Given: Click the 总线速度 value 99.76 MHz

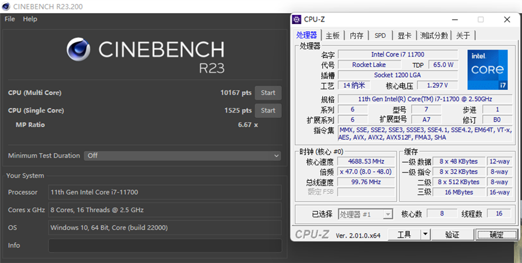Looking at the screenshot, I should click(366, 182).
